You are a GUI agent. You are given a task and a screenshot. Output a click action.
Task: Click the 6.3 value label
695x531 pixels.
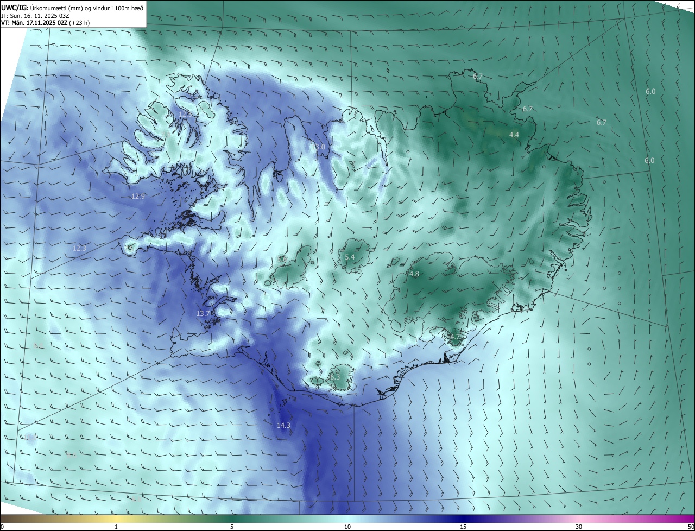pos(334,377)
